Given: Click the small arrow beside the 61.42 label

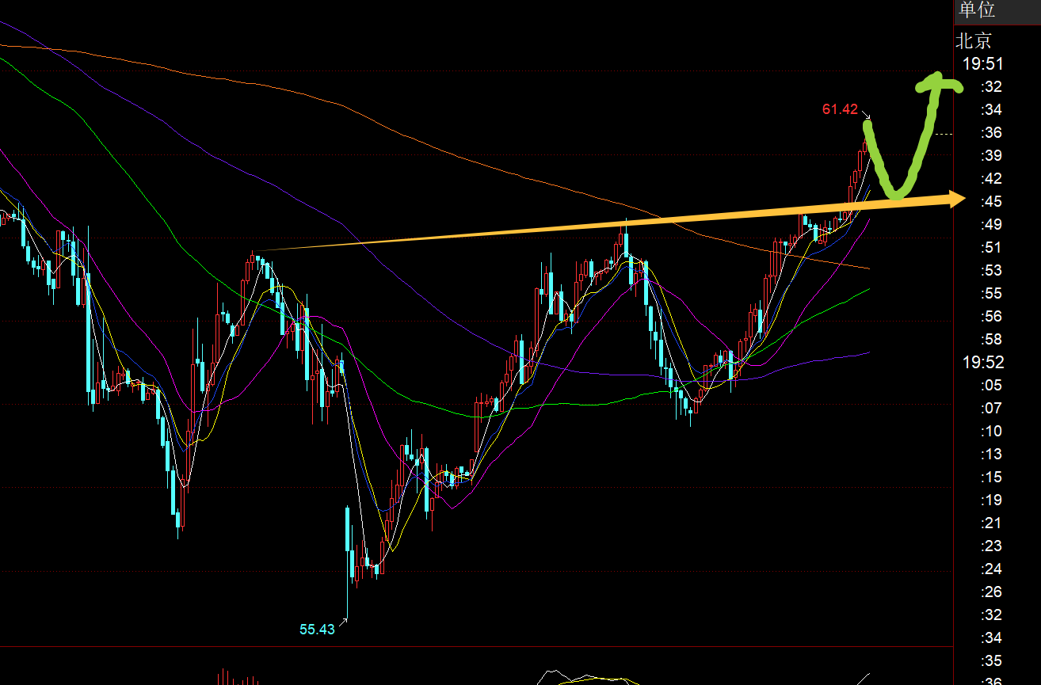Looking at the screenshot, I should click(866, 116).
